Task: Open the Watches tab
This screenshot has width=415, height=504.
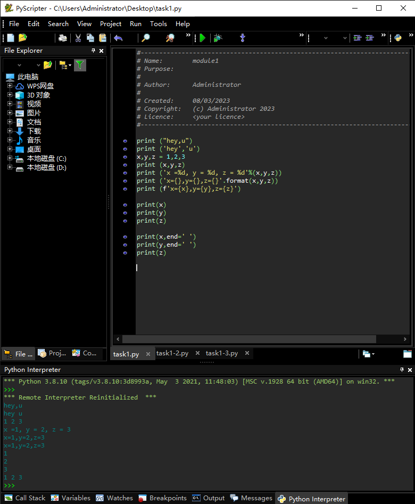Action: click(x=114, y=498)
